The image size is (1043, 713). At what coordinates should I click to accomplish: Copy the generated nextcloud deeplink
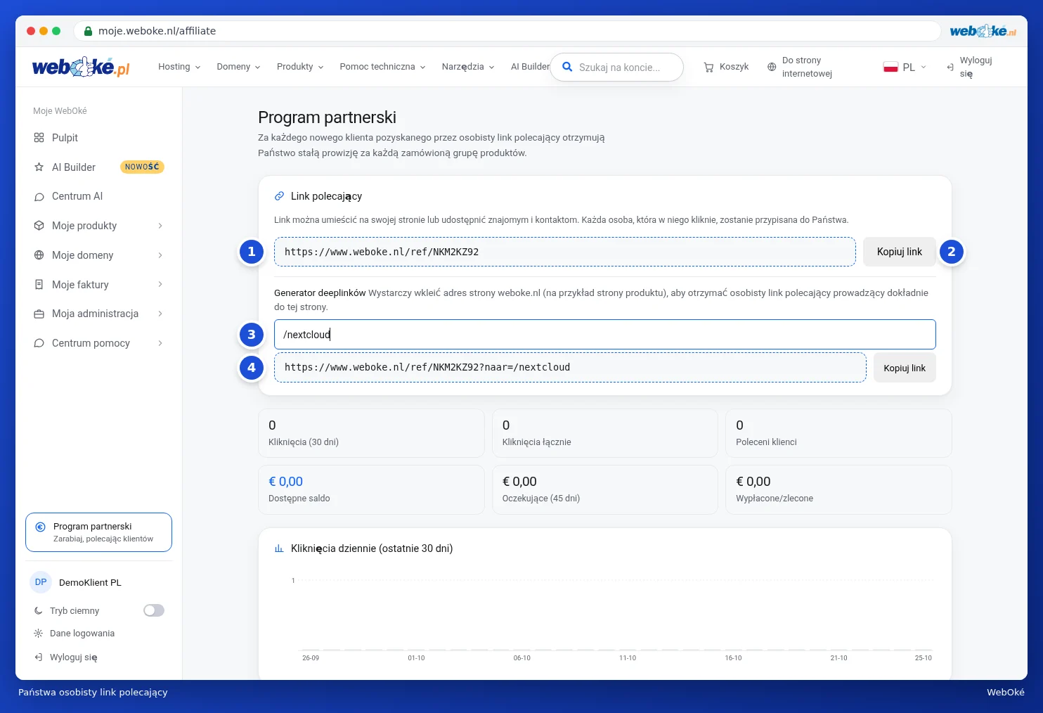tap(905, 368)
